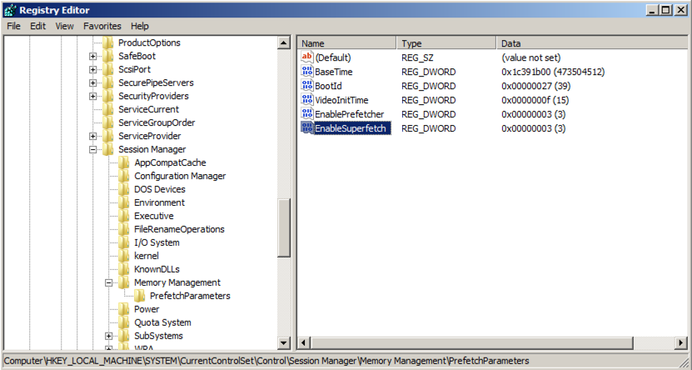This screenshot has width=692, height=370.
Task: Click the PrefetchParameters folder icon
Action: (x=140, y=295)
